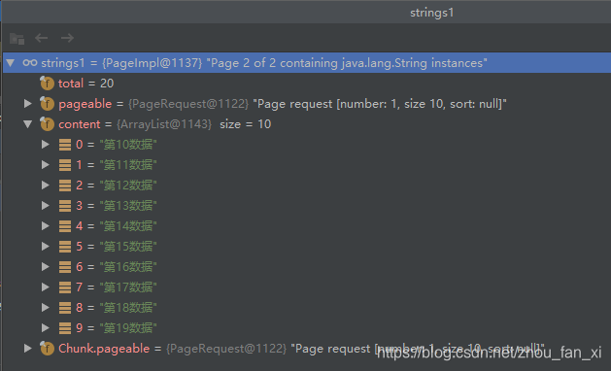Expand element 5 "第15数据"
The width and height of the screenshot is (611, 371).
46,246
